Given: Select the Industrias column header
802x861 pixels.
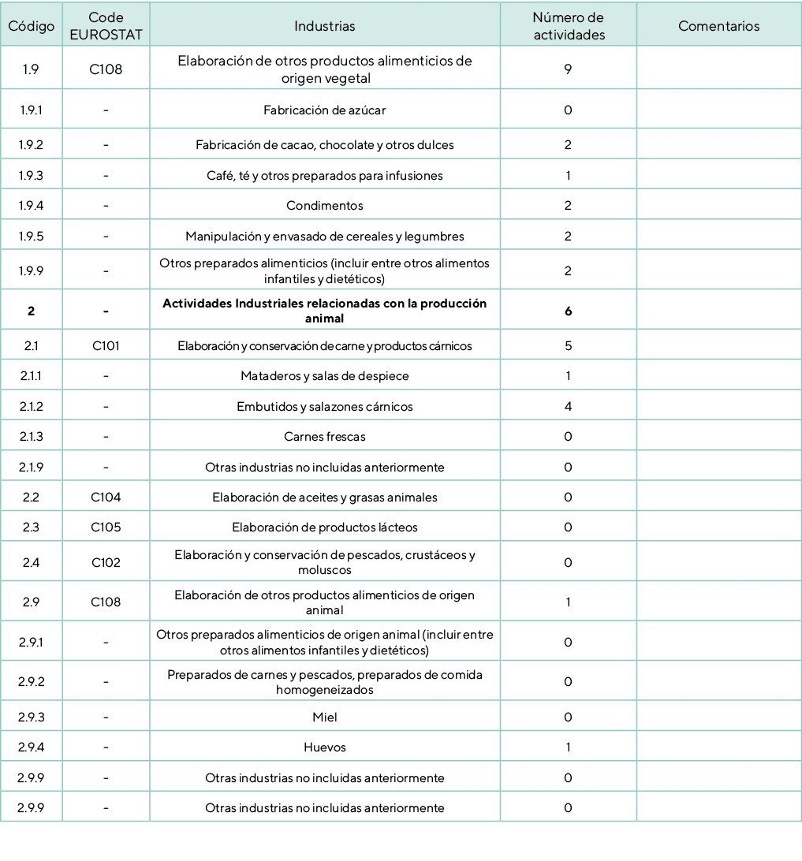Looking at the screenshot, I should [x=324, y=25].
